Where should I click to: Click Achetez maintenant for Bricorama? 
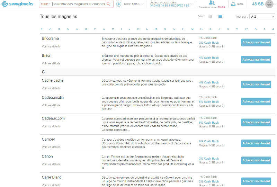point(256,42)
